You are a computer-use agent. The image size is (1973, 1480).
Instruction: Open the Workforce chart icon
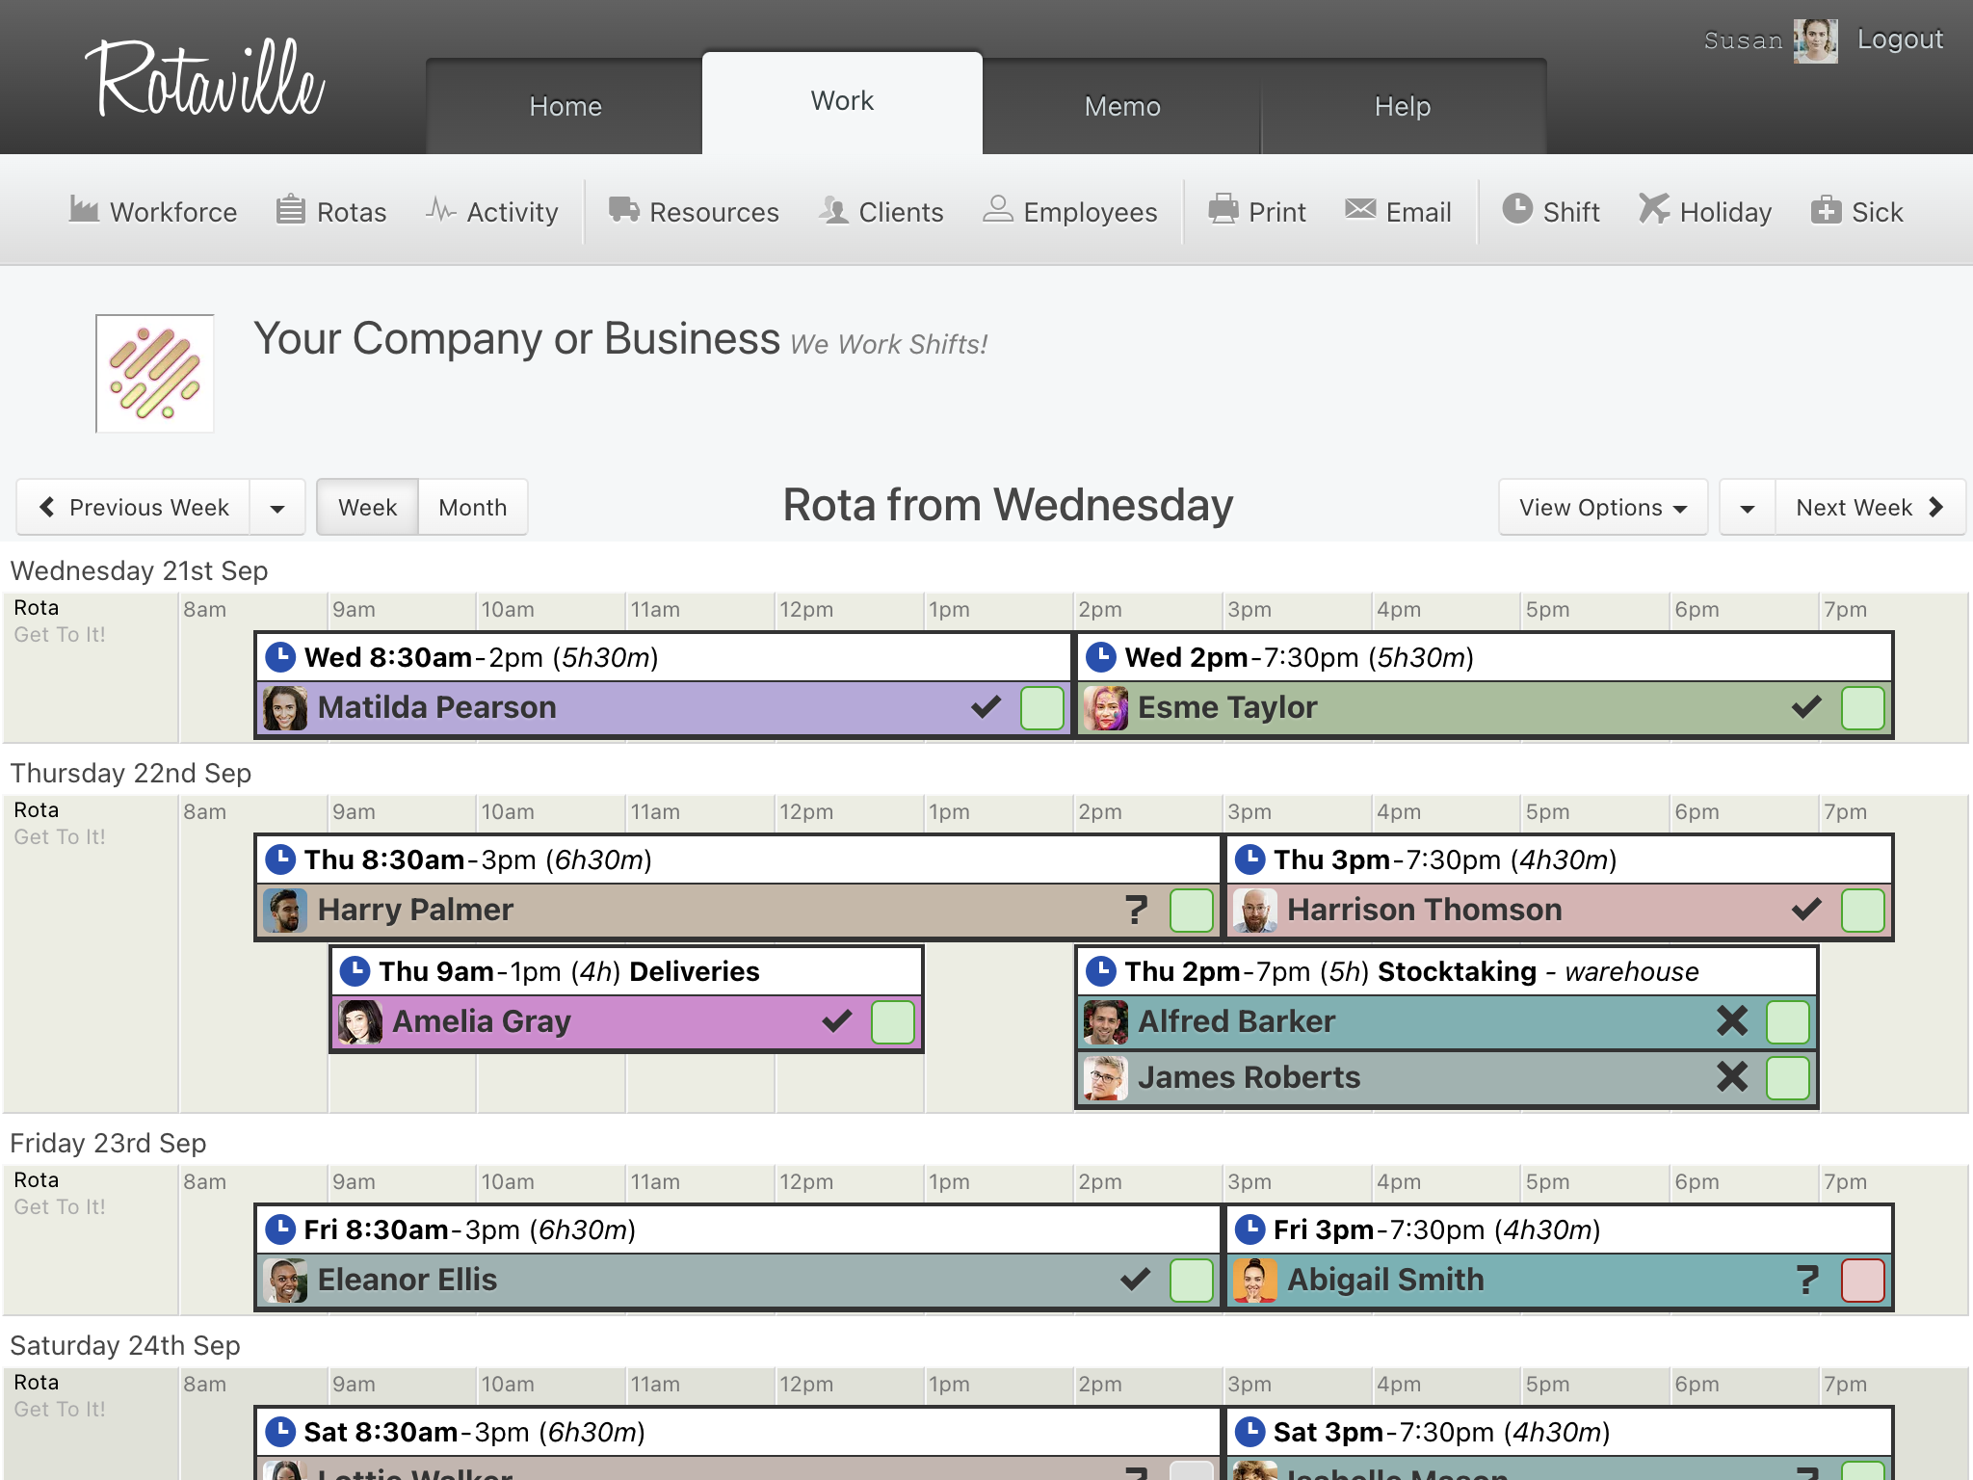click(x=84, y=209)
